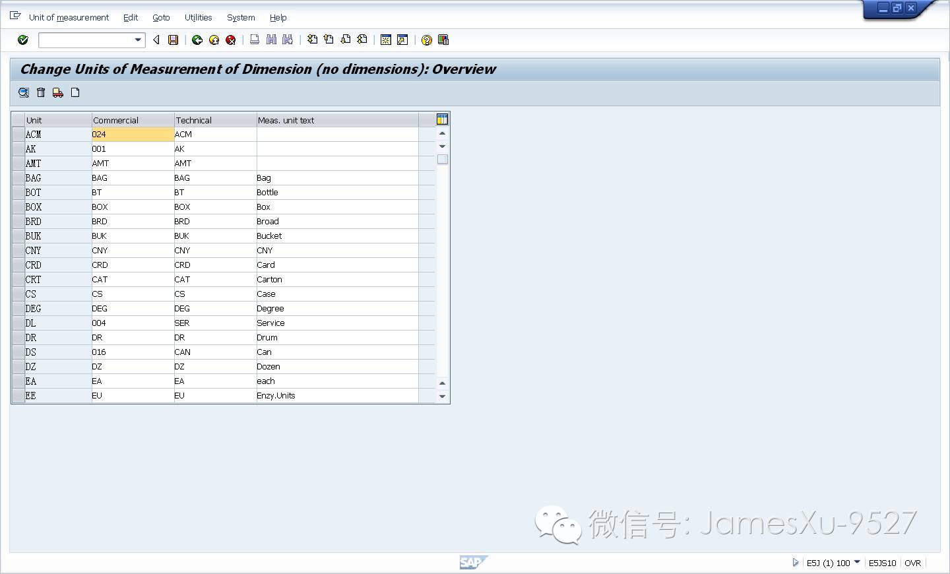Image resolution: width=950 pixels, height=574 pixels.
Task: Select the row selector for ACM
Action: 18,134
